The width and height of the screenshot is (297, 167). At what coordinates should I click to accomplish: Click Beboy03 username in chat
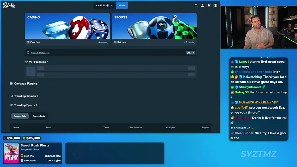tap(242, 92)
